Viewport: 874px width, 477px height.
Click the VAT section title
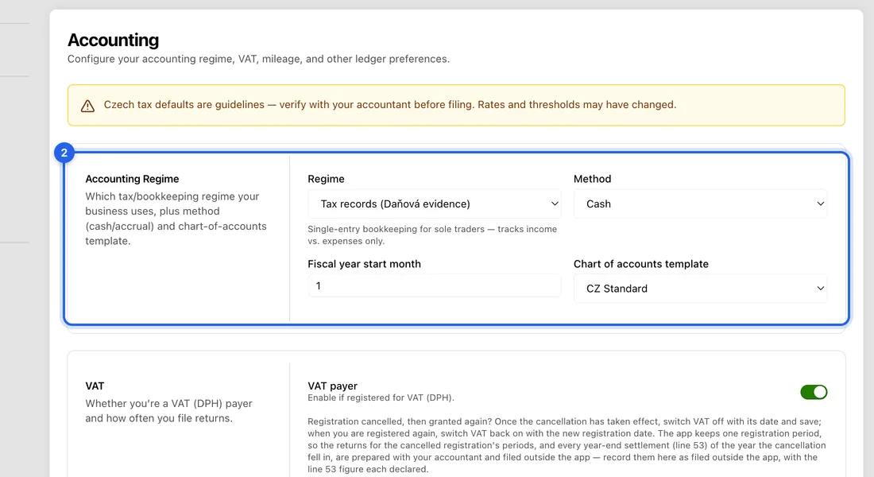click(95, 386)
